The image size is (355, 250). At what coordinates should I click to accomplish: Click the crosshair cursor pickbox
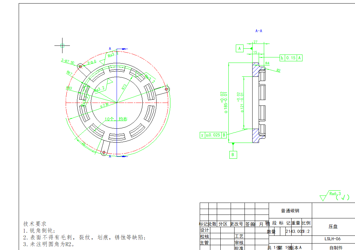point(62,45)
